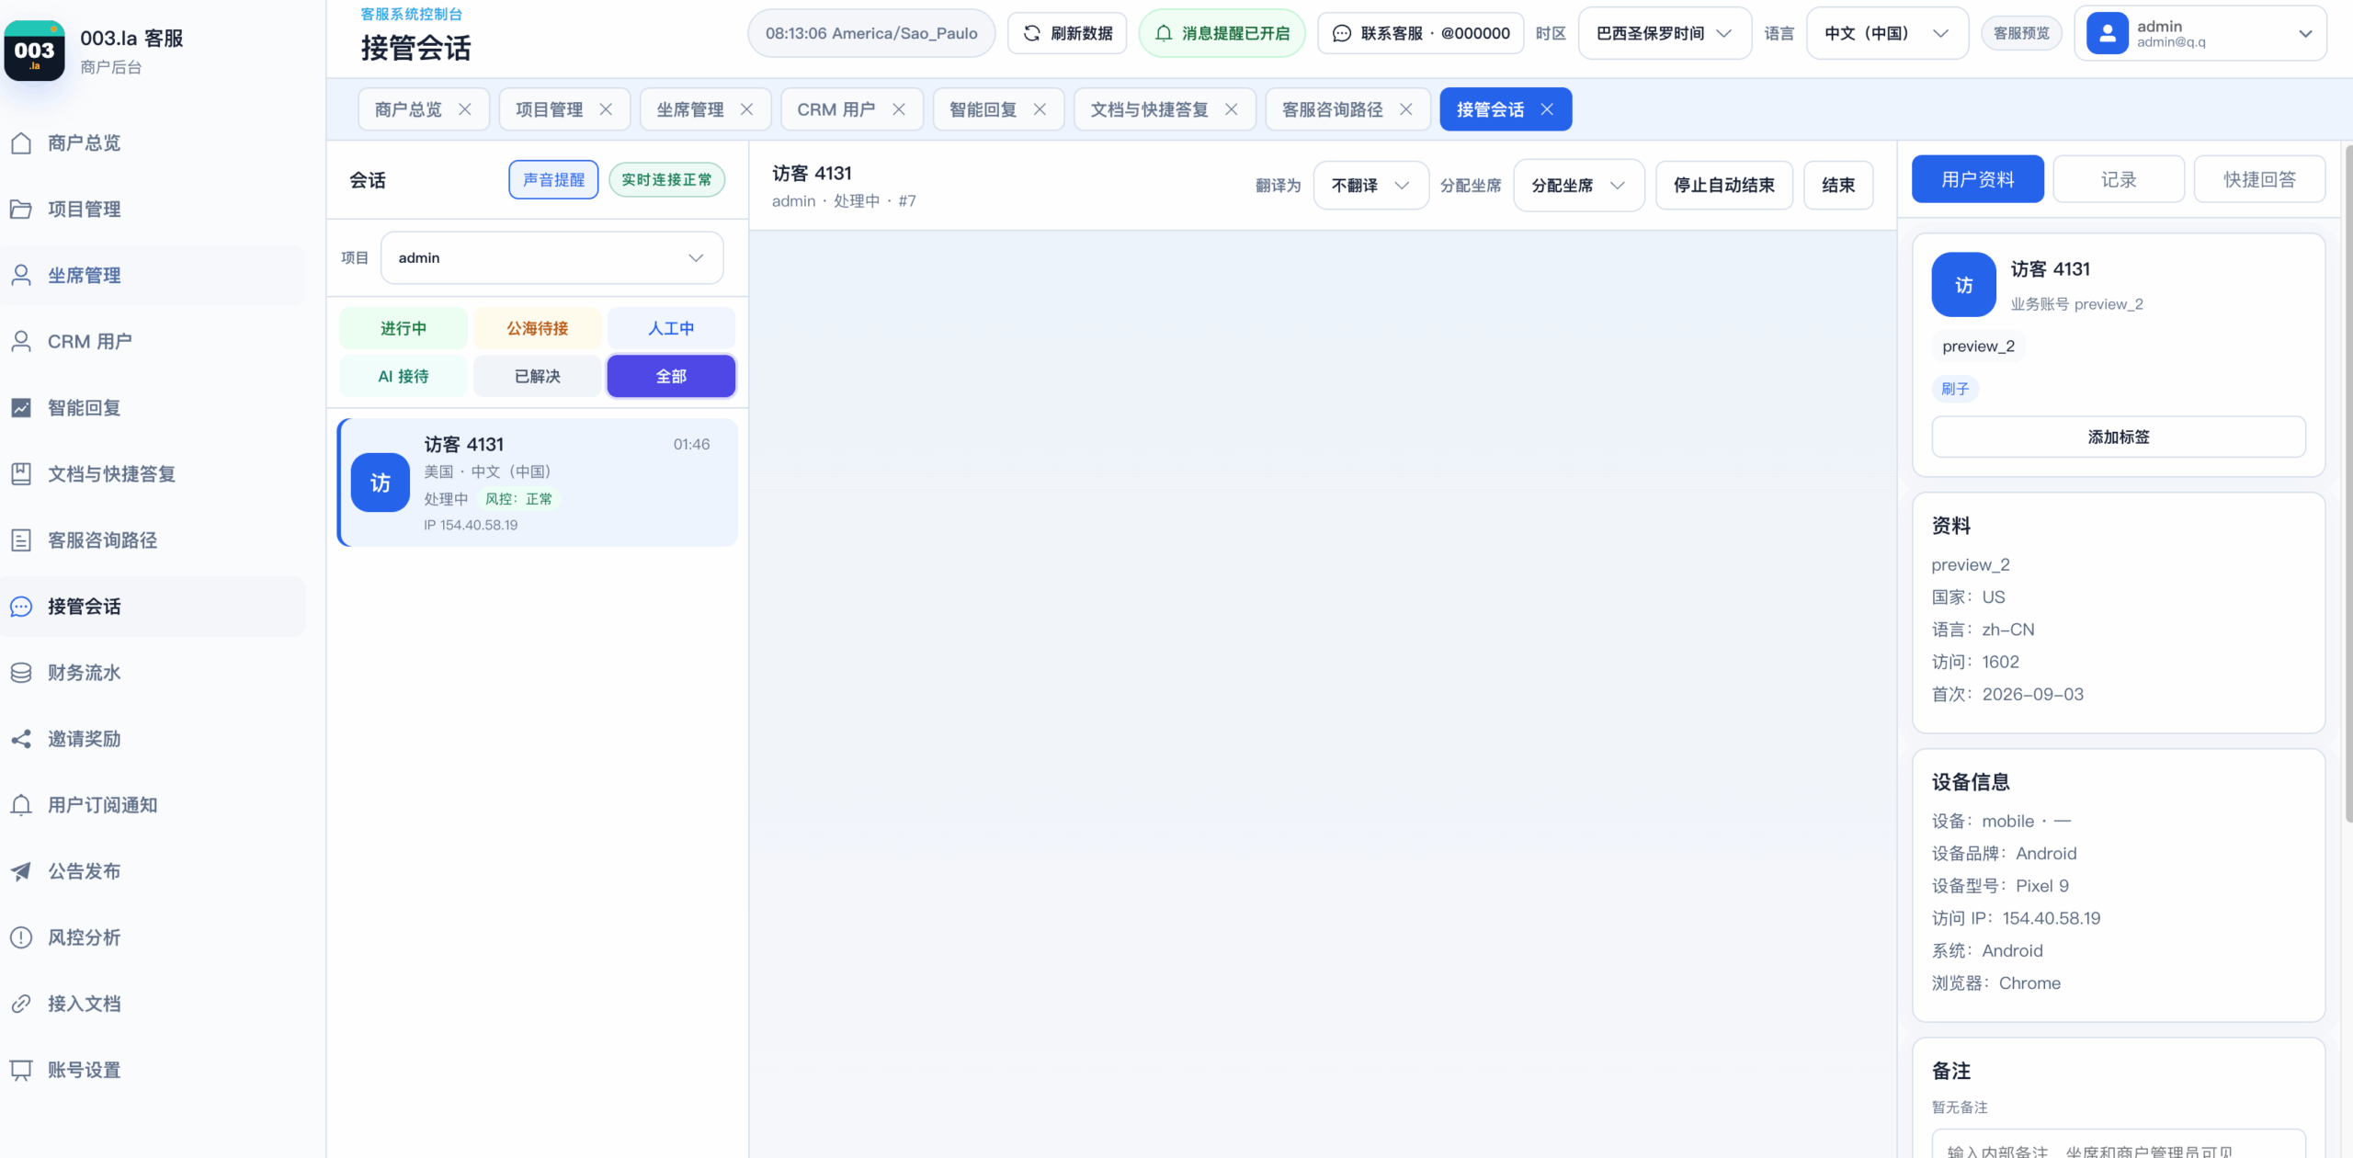Expand the admin account menu

point(2200,33)
